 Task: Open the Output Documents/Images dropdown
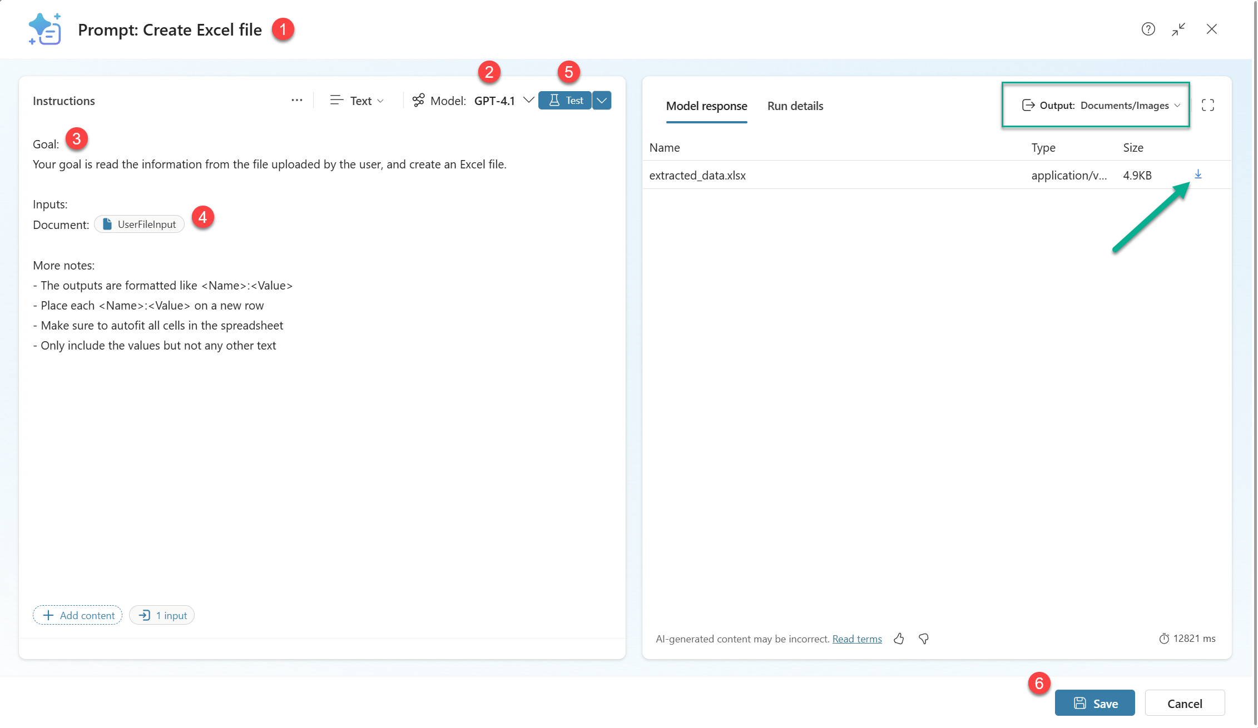1101,105
